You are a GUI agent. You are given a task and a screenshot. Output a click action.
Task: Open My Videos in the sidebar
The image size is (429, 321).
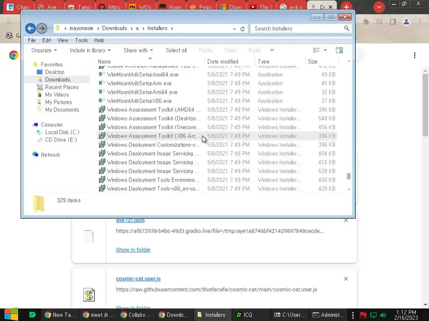coord(57,94)
